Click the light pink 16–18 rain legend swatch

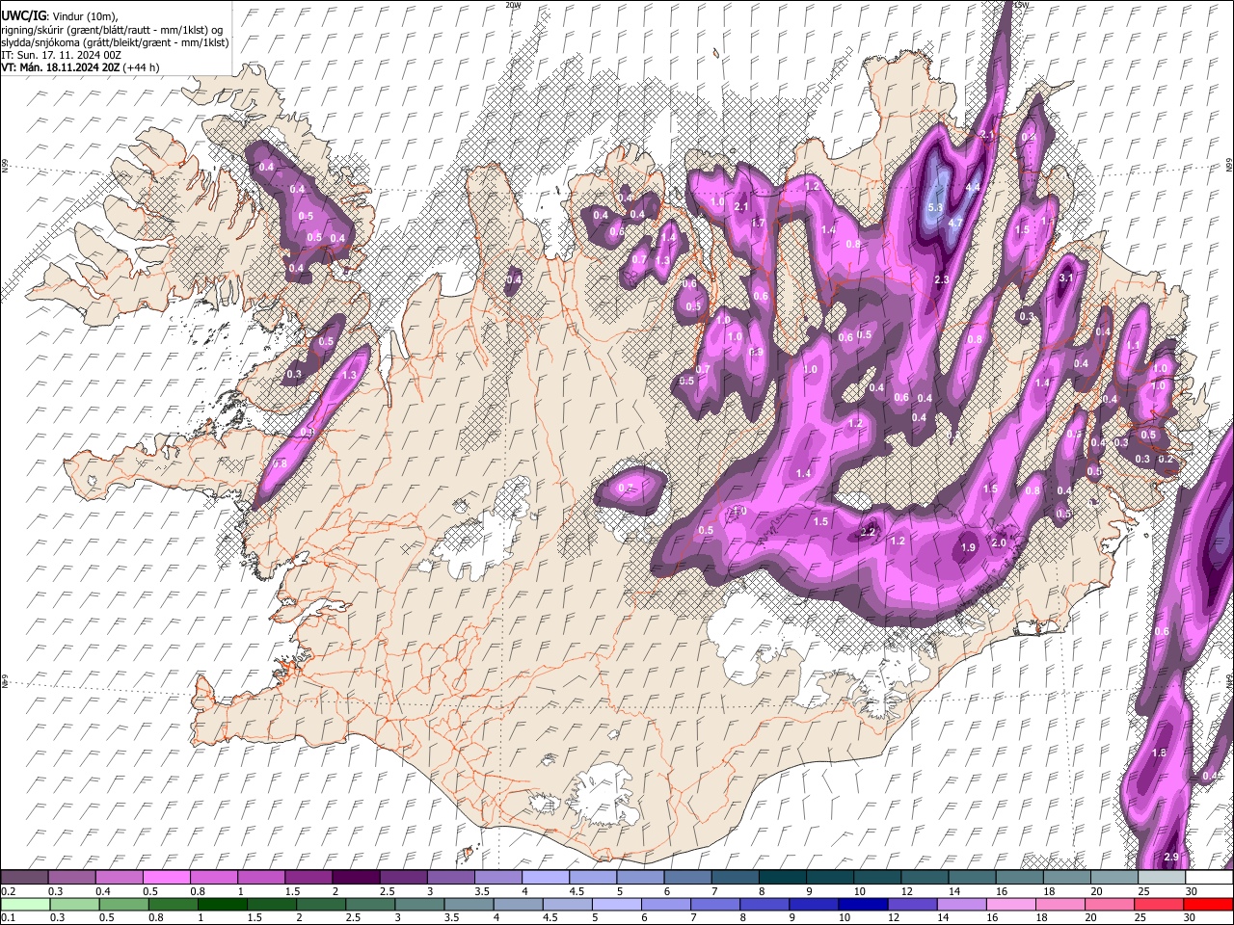(1011, 904)
